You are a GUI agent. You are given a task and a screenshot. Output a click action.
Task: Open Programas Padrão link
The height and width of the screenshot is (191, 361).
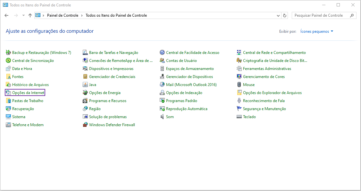pyautogui.click(x=182, y=101)
